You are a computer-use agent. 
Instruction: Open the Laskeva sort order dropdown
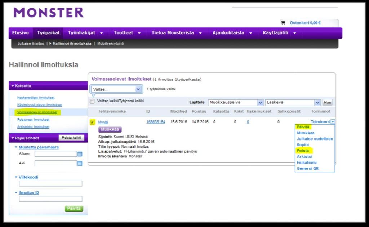(x=293, y=103)
